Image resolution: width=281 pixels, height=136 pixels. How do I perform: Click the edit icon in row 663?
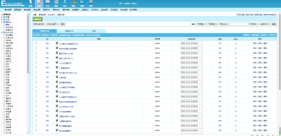[x=57, y=48]
